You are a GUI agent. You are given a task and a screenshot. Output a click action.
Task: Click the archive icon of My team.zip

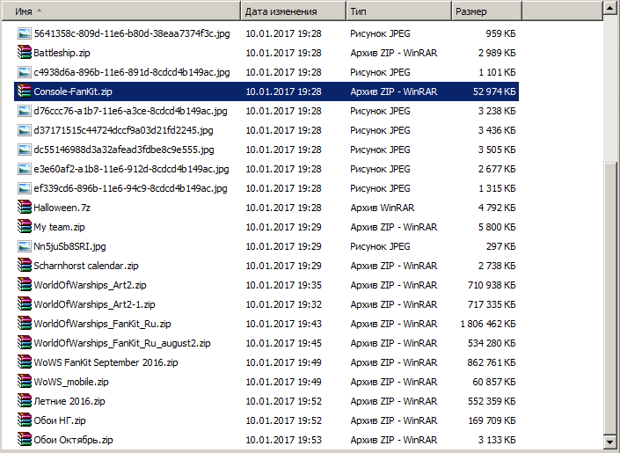[24, 227]
